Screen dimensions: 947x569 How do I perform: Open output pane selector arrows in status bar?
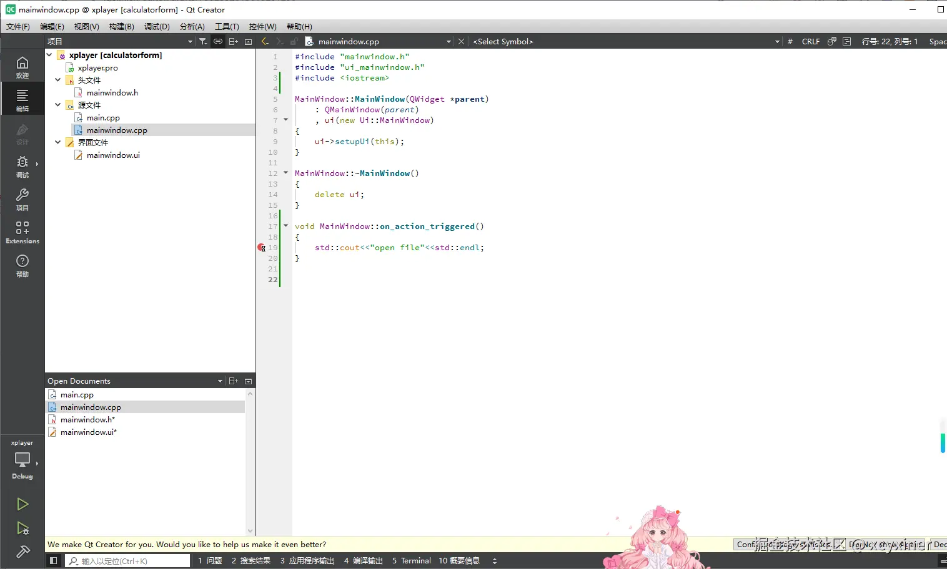coord(495,560)
